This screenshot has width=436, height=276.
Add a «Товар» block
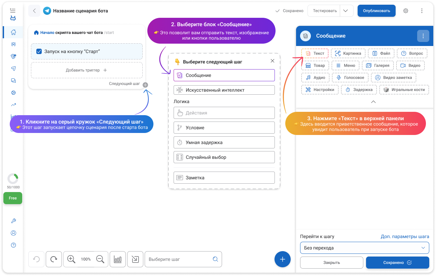tap(315, 65)
